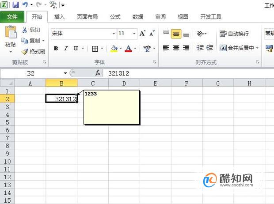Decrease font size with small A icon

click(x=152, y=33)
